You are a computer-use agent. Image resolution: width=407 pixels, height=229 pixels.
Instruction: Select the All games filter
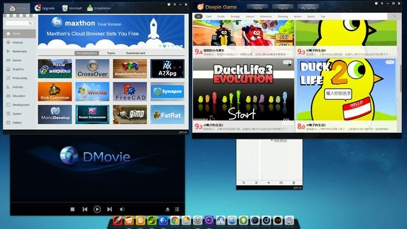pos(198,17)
